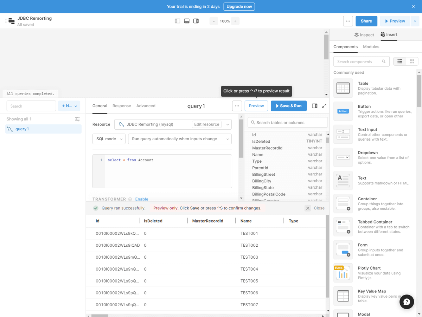Click the MasterRecordId column header in results
The width and height of the screenshot is (422, 317).
(208, 221)
